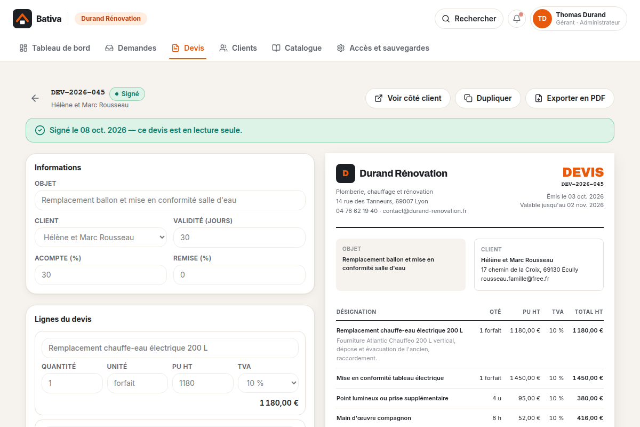Click the quote number DEV-2026-045 in the page header

pyautogui.click(x=78, y=92)
